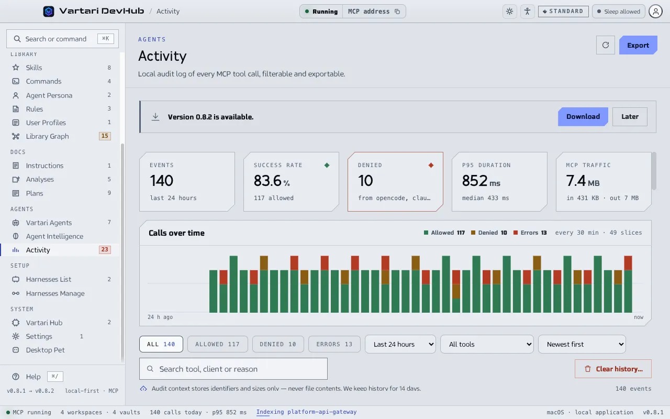Click the Export button
The width and height of the screenshot is (670, 419).
(x=638, y=45)
